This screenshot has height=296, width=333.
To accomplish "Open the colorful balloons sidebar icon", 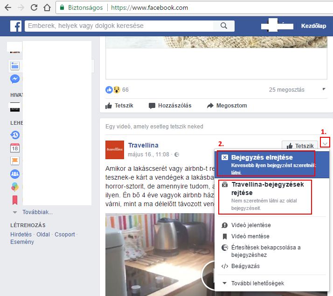I will click(x=15, y=187).
